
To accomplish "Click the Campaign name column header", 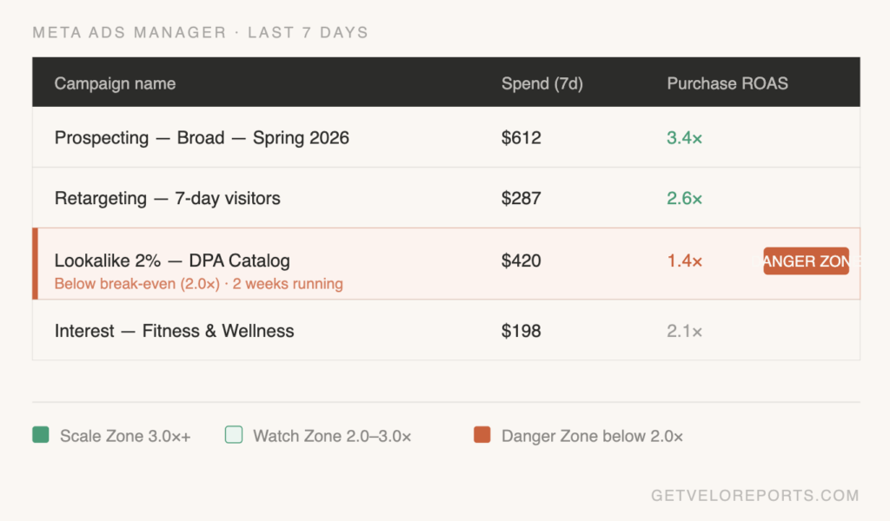I will [115, 83].
